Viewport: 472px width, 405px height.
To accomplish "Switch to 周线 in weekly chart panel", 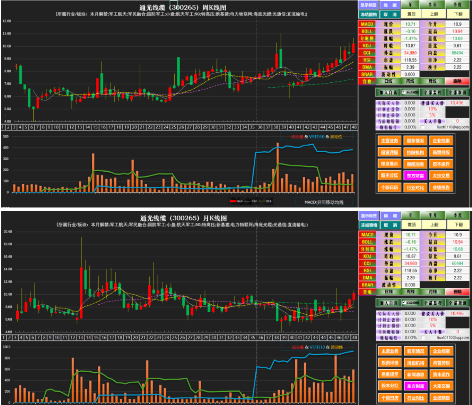I will click(410, 81).
